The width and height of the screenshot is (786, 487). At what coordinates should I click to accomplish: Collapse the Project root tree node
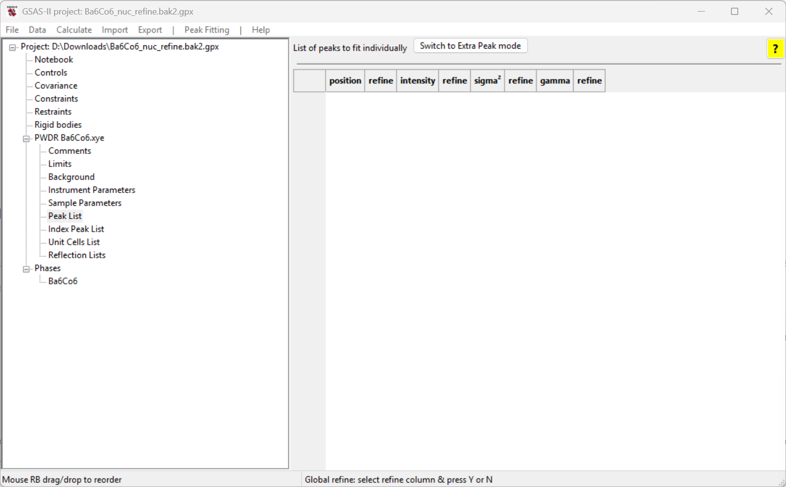point(13,47)
